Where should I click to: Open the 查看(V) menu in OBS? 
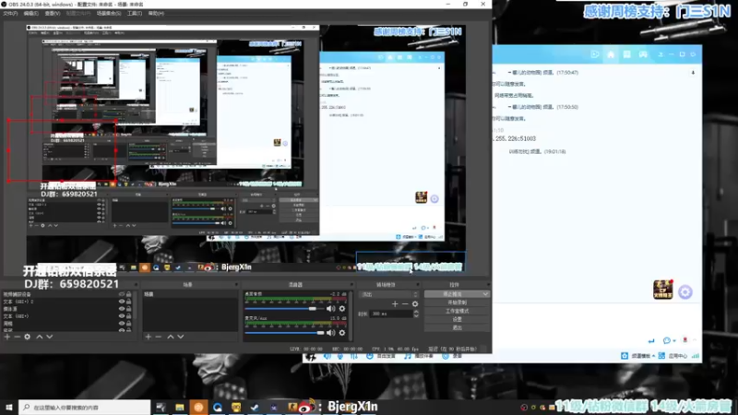tap(53, 14)
